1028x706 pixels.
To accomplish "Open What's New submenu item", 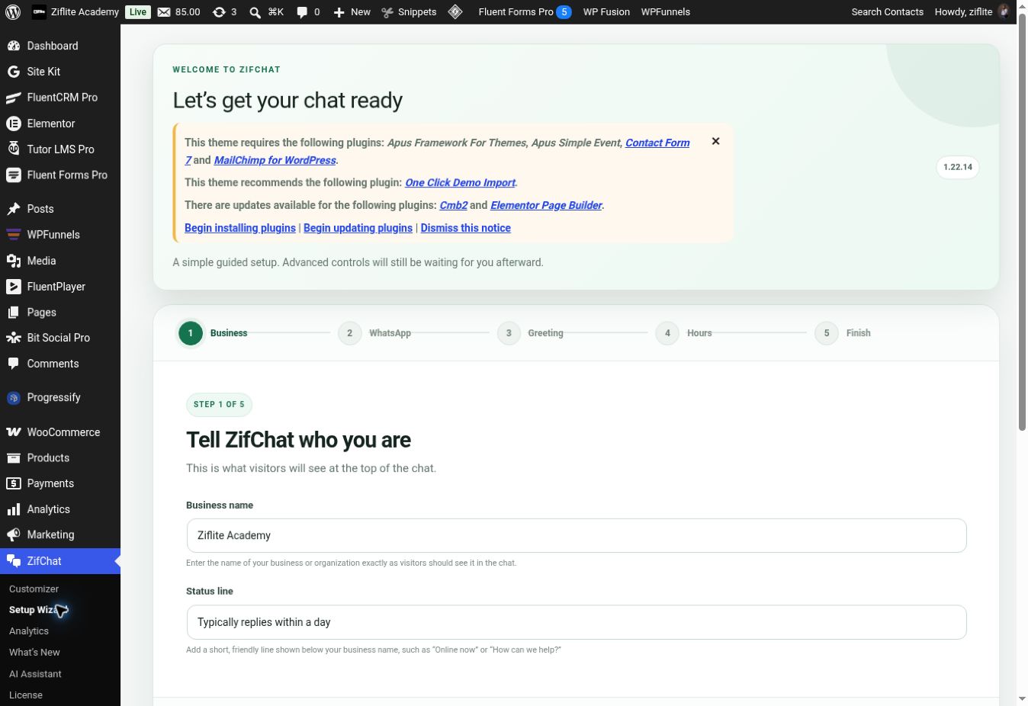I will 34,653.
